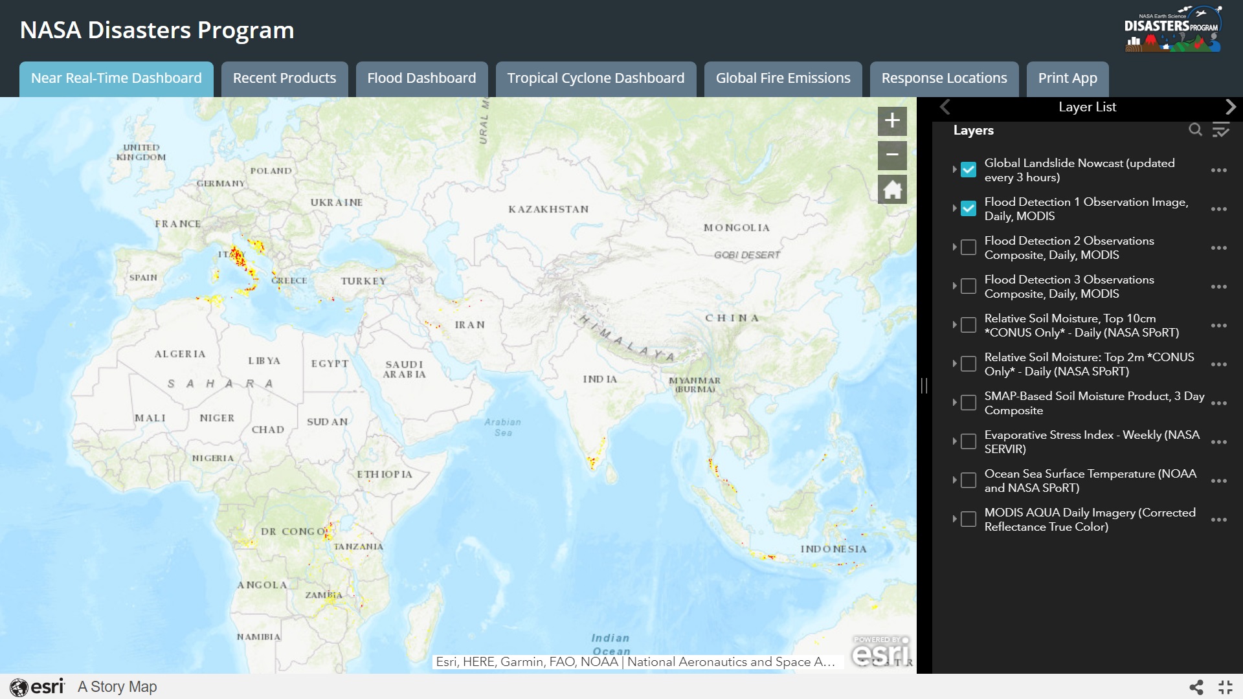The image size is (1243, 699).
Task: Click the panel divider collapse handle
Action: [x=924, y=386]
